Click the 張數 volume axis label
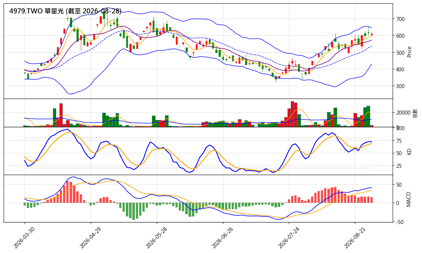 (415, 113)
